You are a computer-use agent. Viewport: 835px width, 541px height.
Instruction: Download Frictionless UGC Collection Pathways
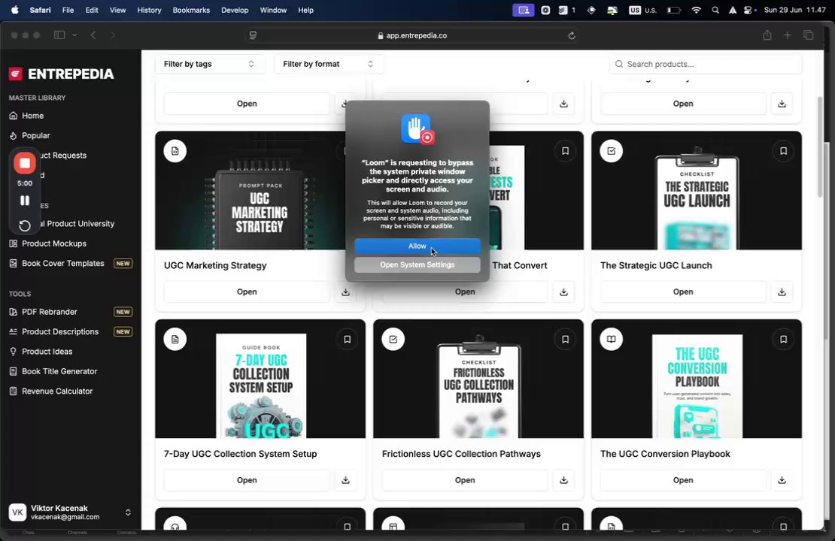(x=563, y=480)
